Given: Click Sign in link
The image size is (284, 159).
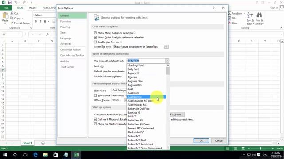Looking at the screenshot, I should pos(274,8).
